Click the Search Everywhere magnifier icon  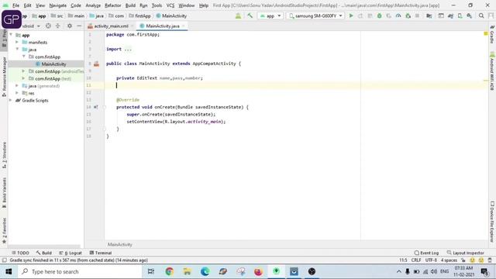[481, 15]
